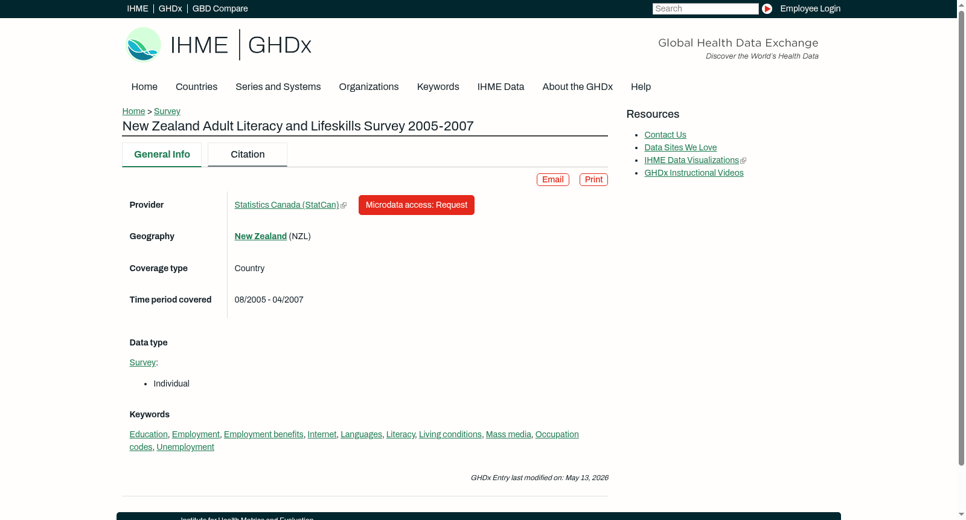The image size is (966, 520).
Task: Click the IHME leaf logo icon
Action: point(143,45)
